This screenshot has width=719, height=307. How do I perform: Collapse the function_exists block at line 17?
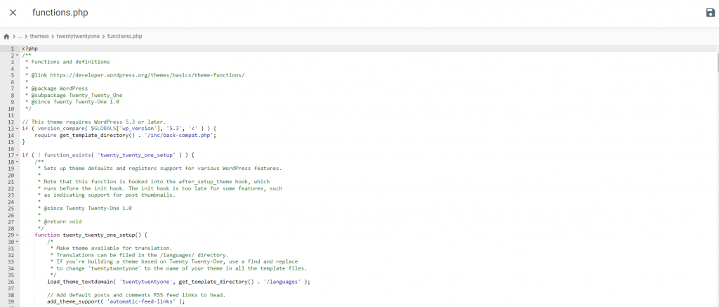17,155
